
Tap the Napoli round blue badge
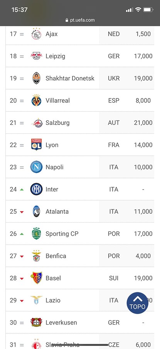(36, 167)
